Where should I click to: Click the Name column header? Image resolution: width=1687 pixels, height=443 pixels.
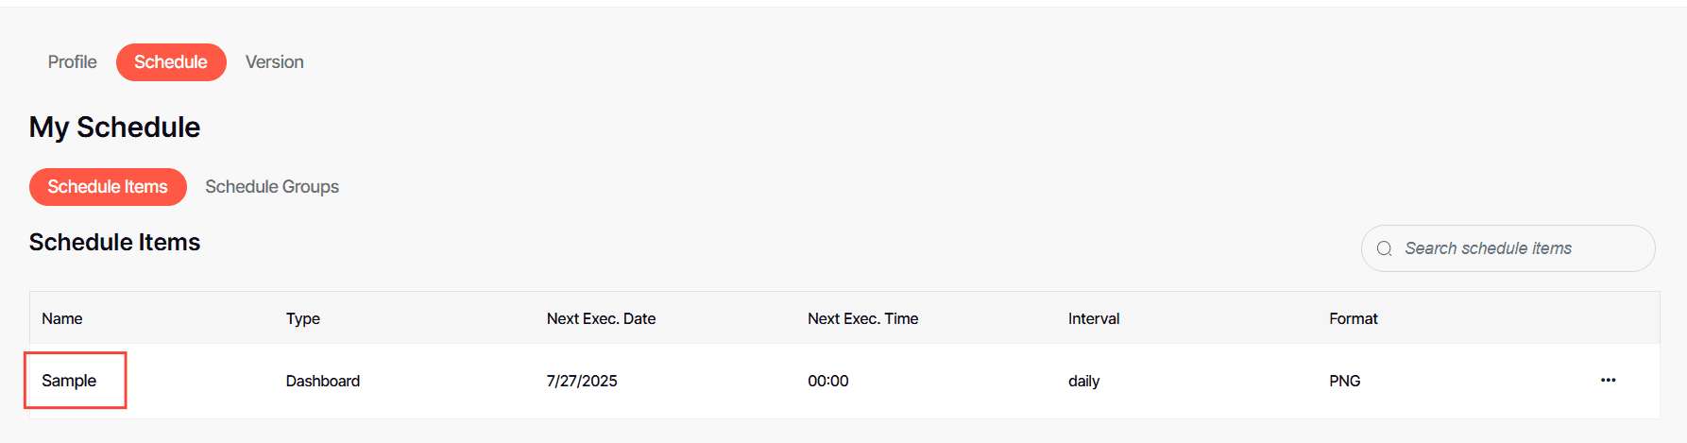coord(62,318)
